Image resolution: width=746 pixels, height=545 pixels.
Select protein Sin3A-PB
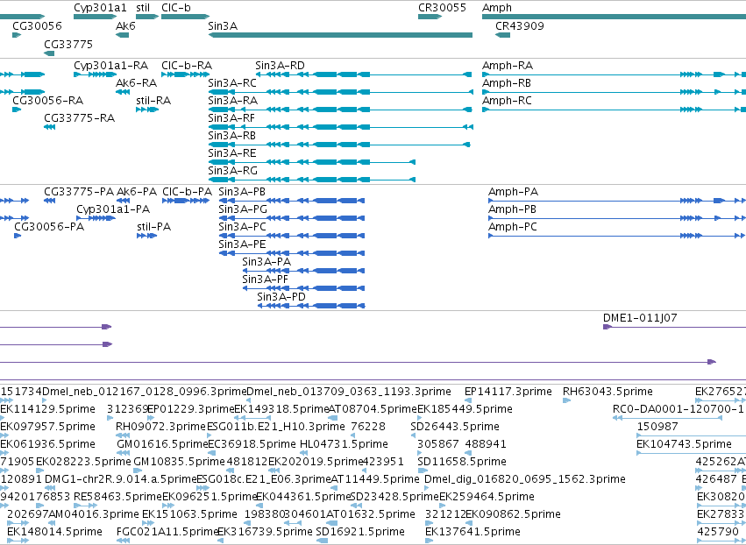click(x=292, y=201)
